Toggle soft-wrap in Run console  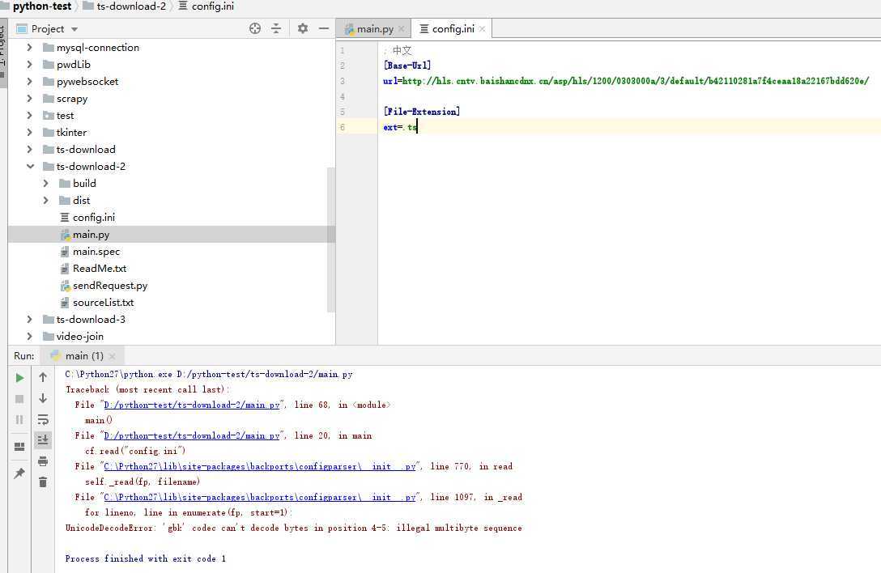43,420
